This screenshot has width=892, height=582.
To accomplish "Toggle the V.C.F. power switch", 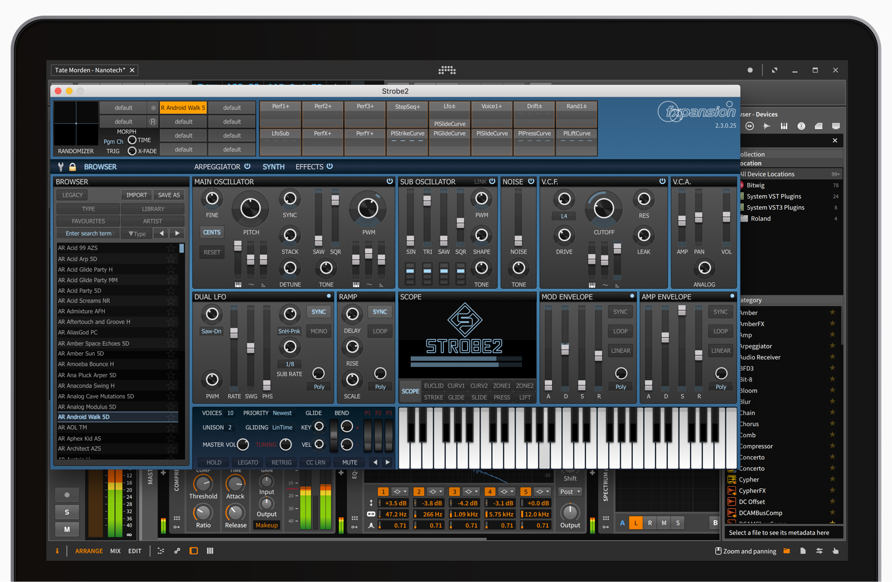I will coord(662,181).
